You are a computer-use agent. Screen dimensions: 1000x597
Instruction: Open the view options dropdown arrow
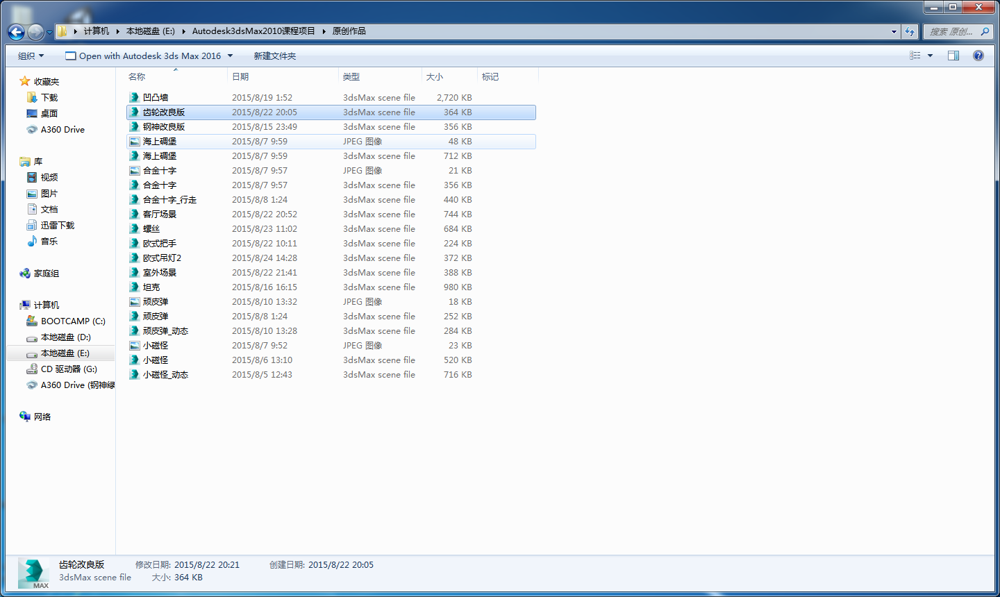click(930, 56)
